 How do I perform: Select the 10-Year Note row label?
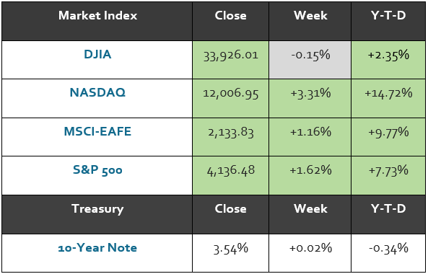click(97, 247)
